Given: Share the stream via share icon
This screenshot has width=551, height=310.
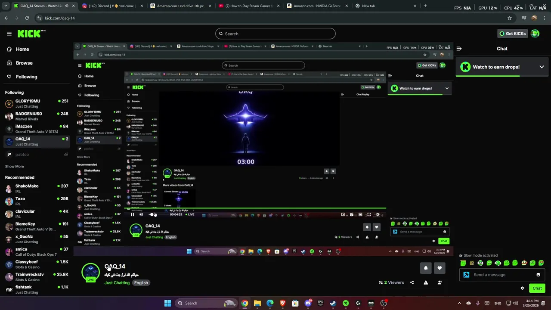Looking at the screenshot, I should (412, 282).
